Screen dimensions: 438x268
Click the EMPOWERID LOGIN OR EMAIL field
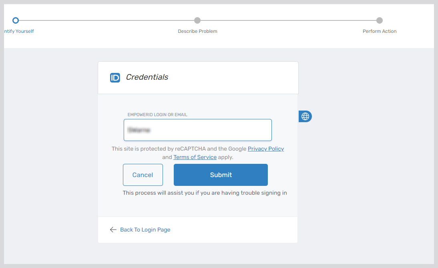tap(197, 130)
